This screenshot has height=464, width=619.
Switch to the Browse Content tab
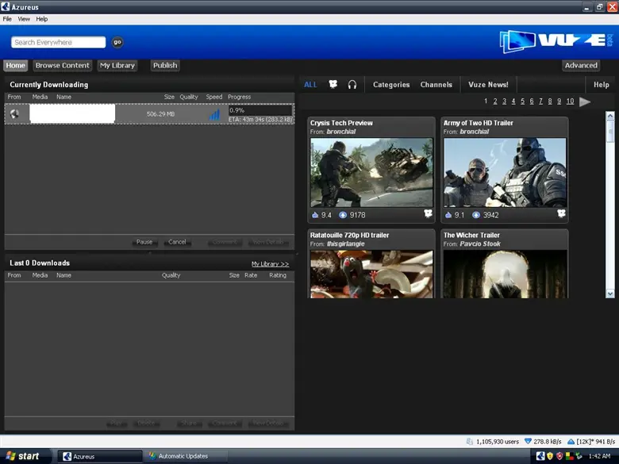tap(62, 65)
